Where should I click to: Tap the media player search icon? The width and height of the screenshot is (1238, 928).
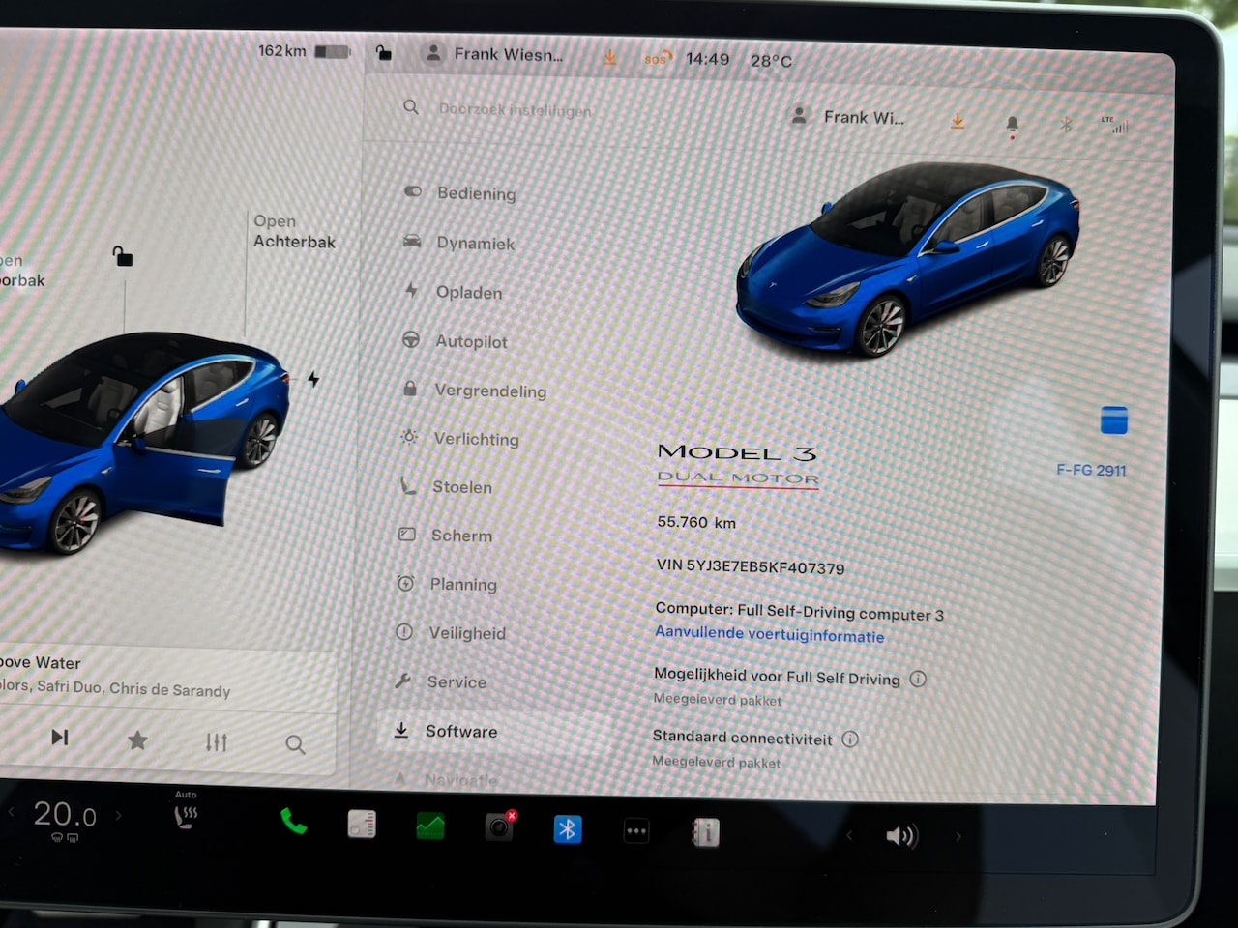pos(295,744)
